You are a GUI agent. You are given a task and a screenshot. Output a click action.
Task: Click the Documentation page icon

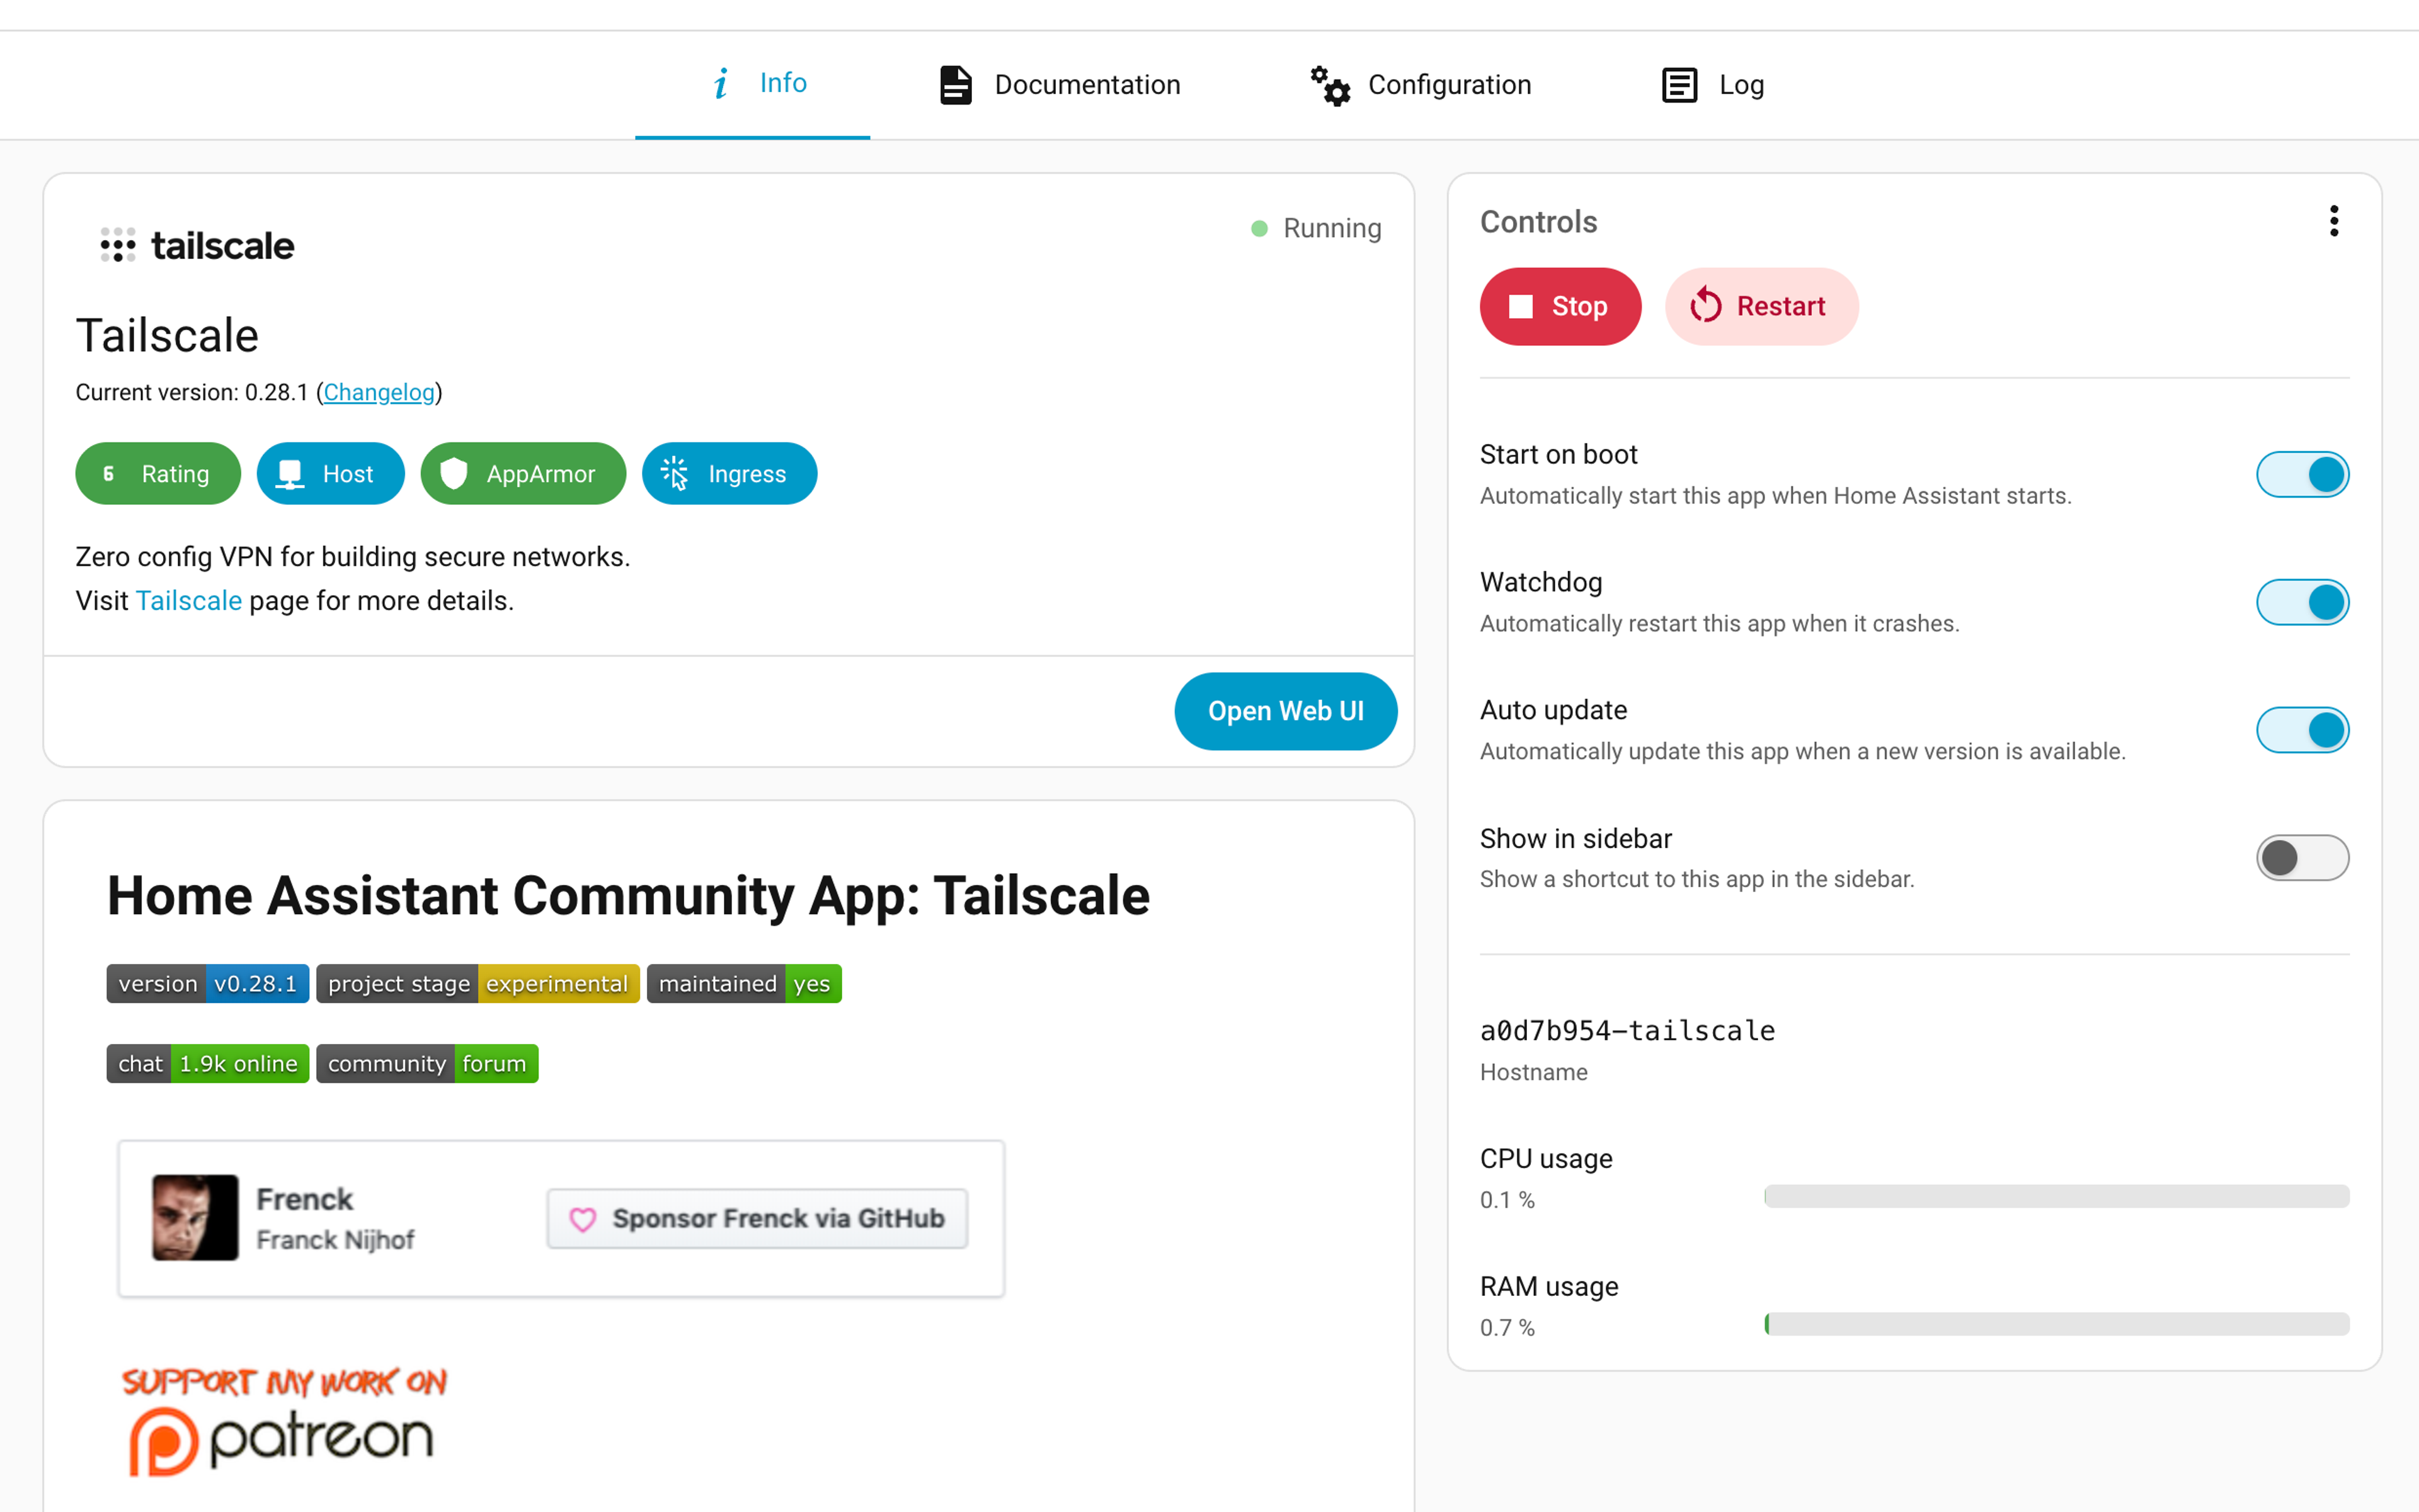click(x=956, y=85)
